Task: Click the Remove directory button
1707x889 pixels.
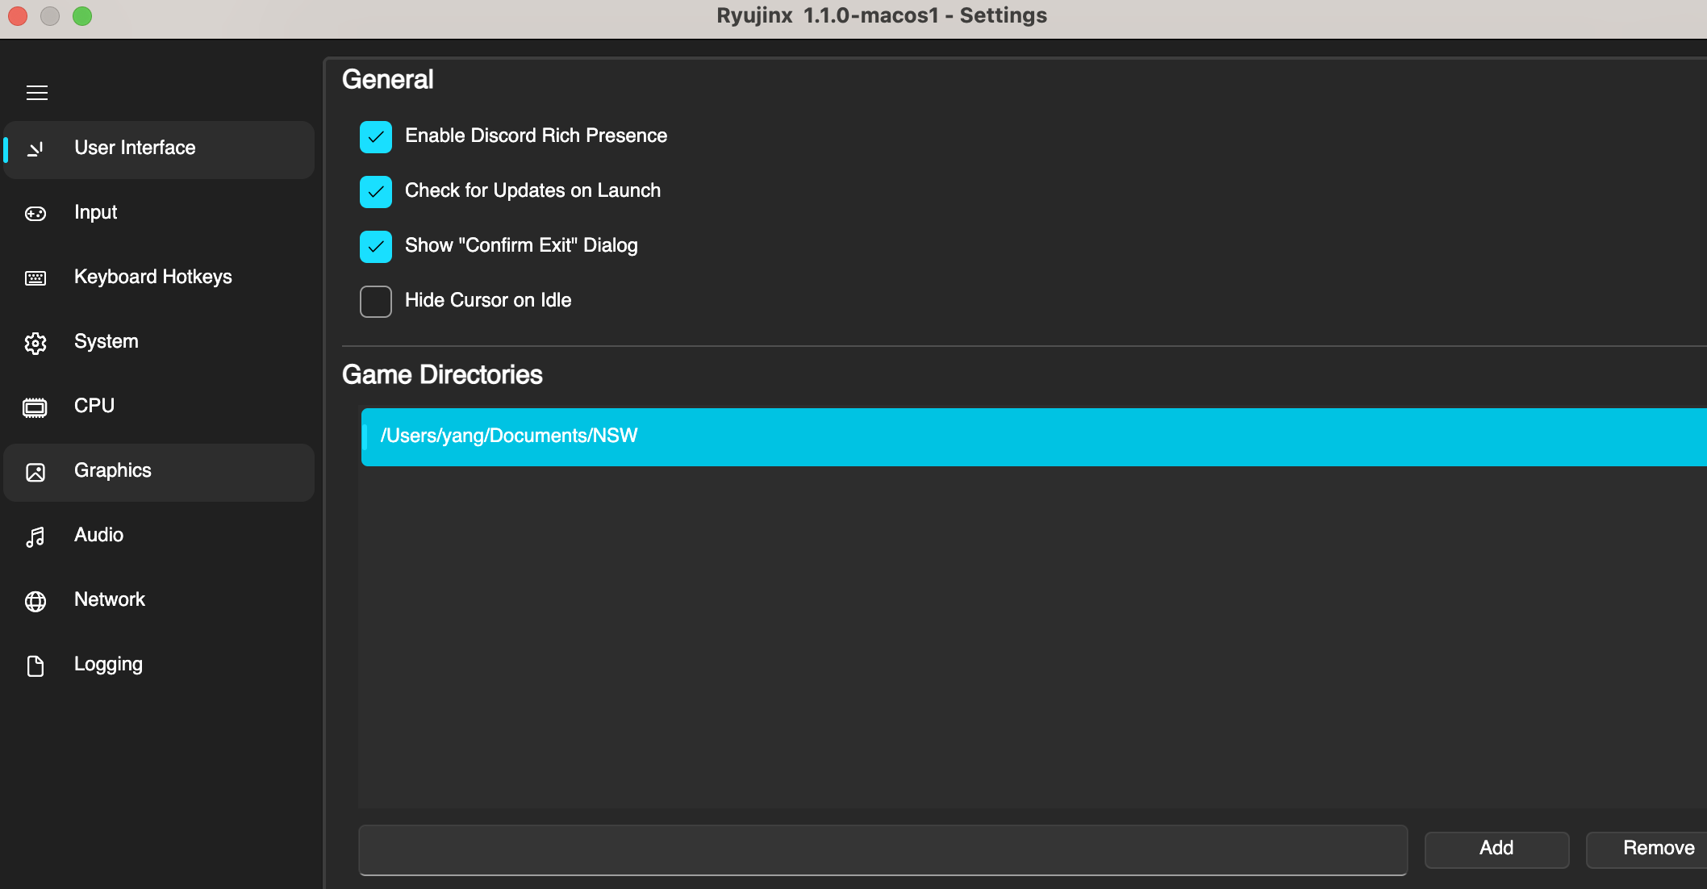Action: pos(1654,849)
